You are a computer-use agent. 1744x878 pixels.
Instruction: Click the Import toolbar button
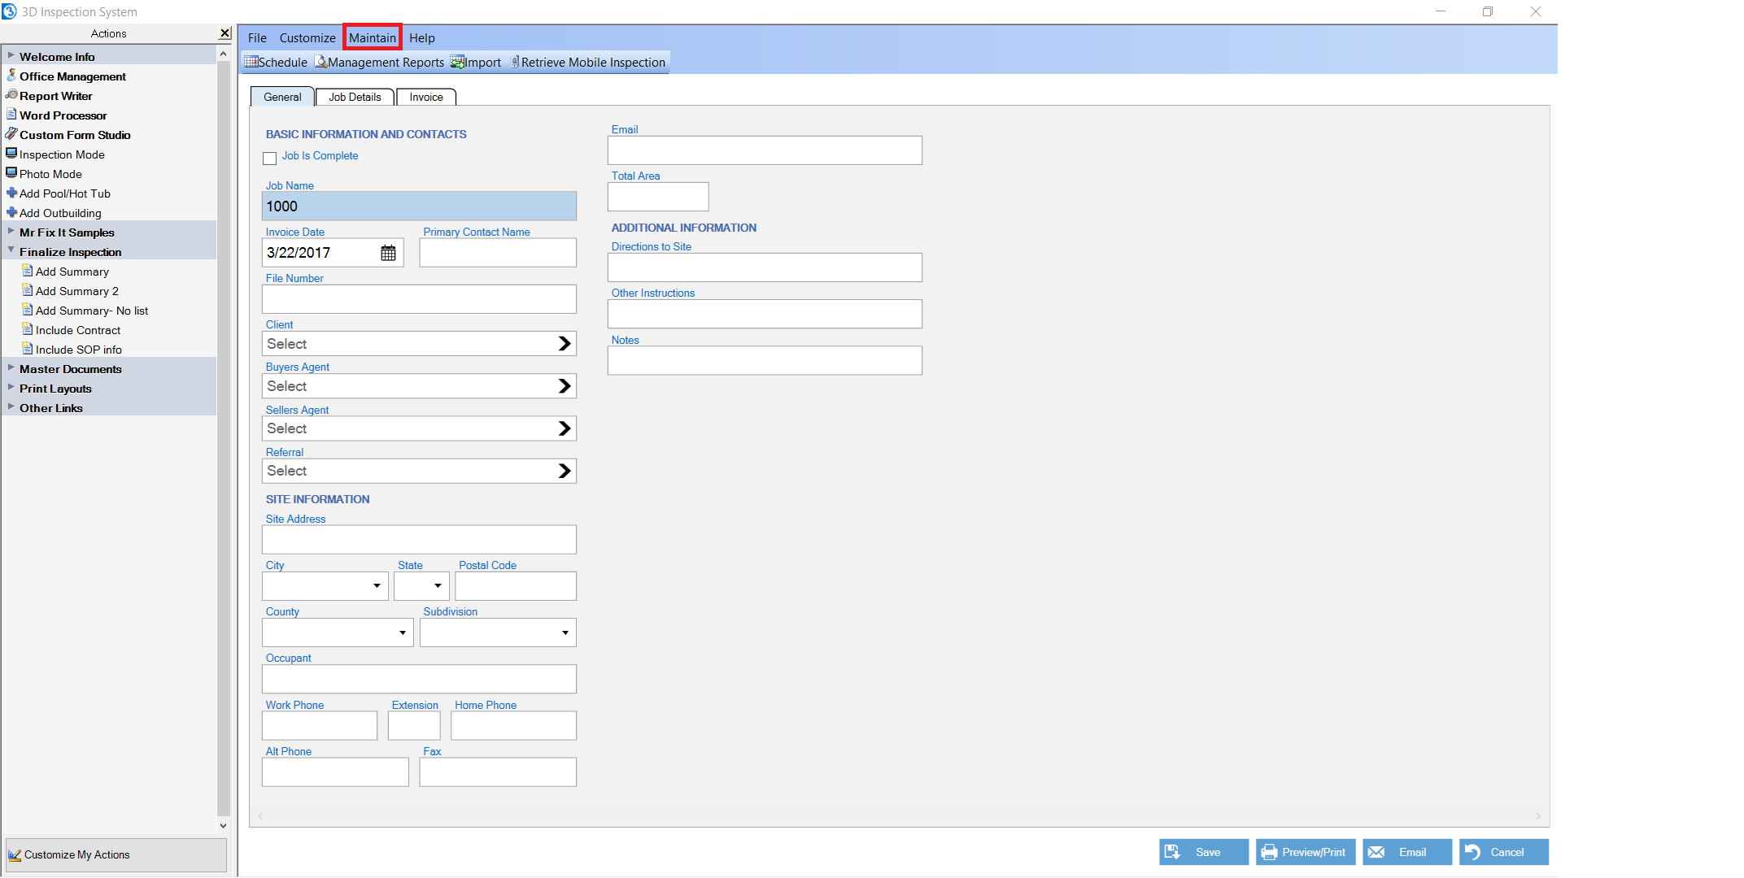tap(476, 63)
